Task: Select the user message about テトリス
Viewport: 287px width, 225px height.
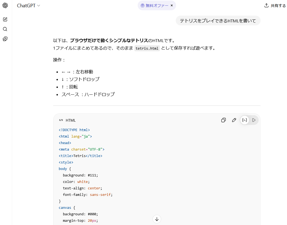Action: click(218, 21)
